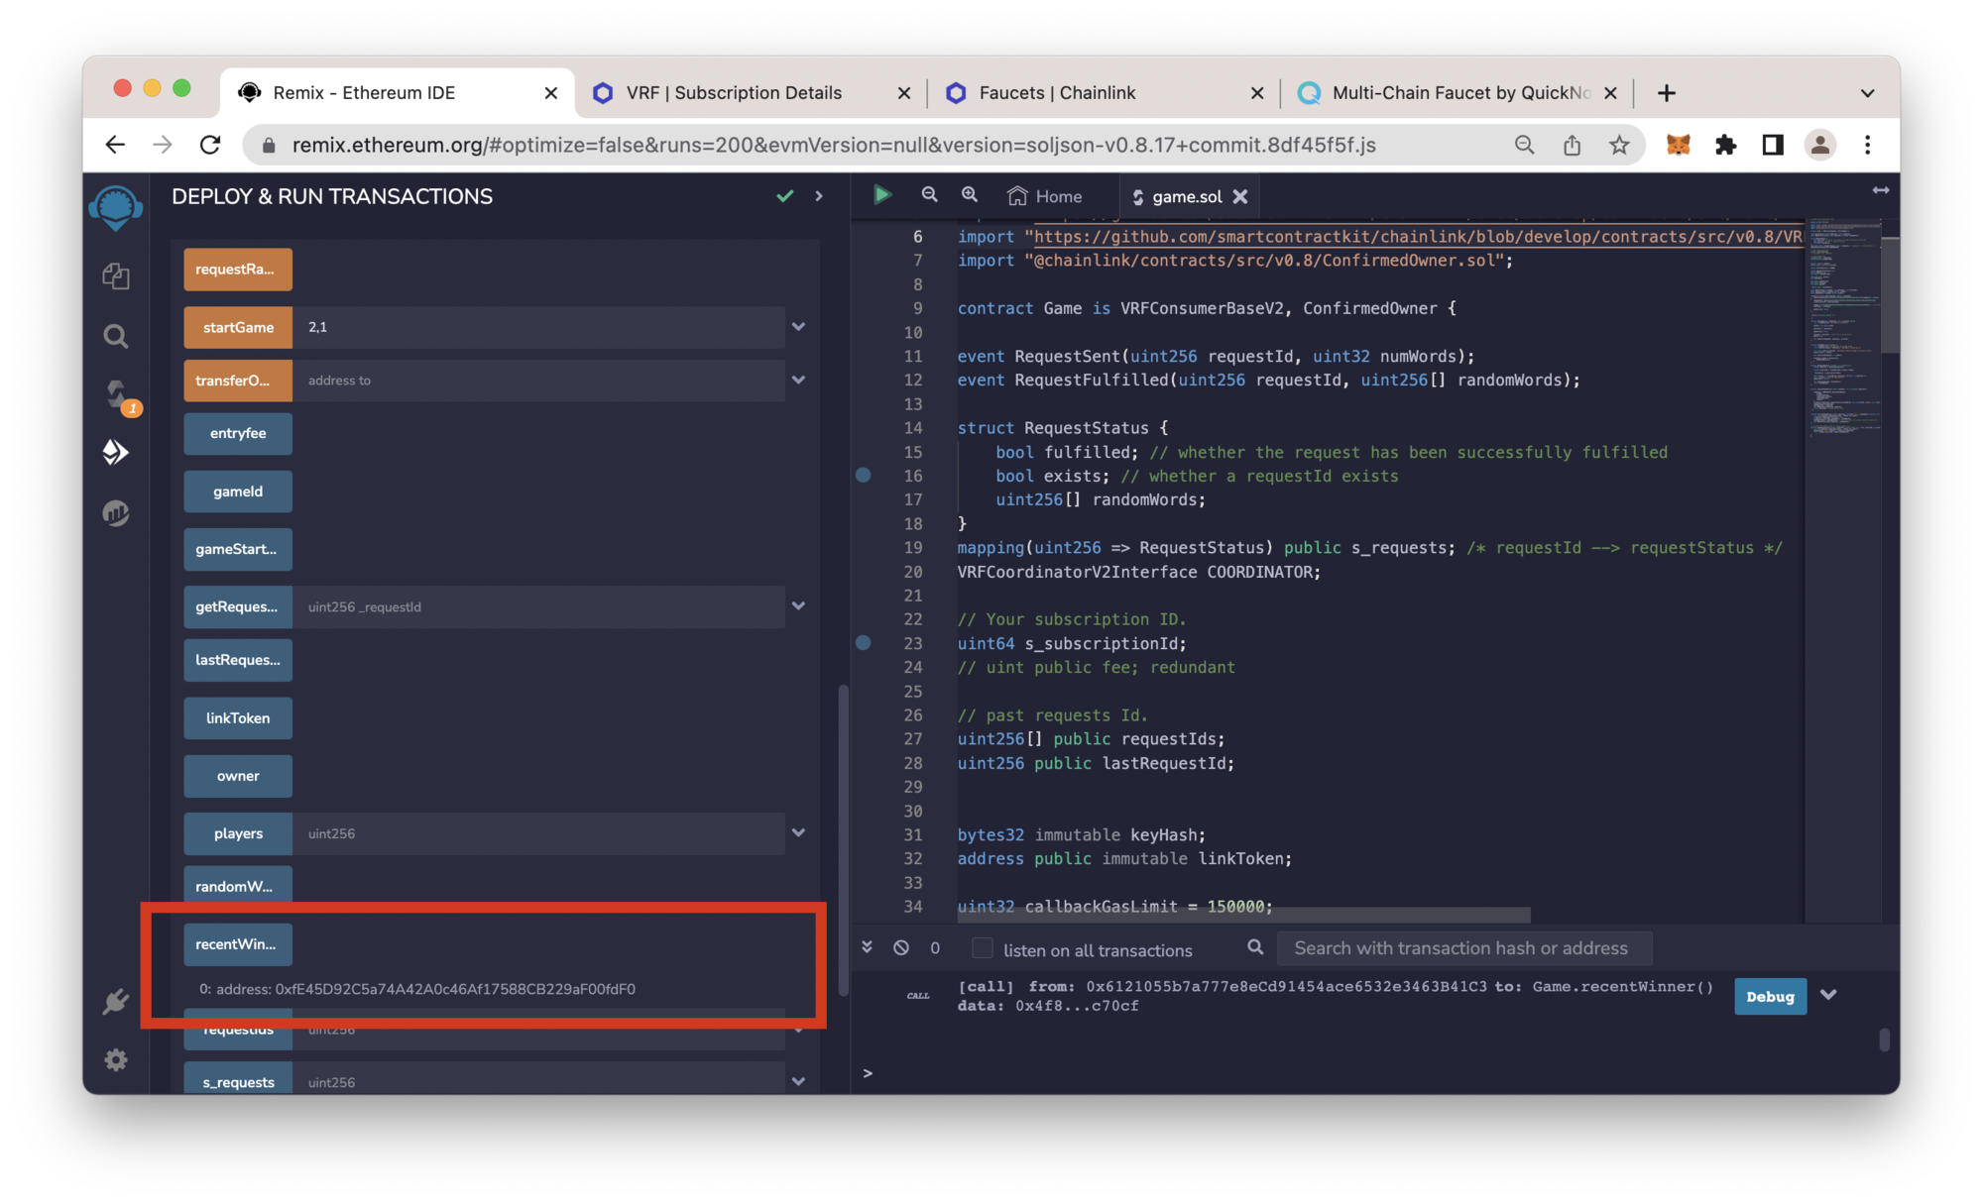Click the green run script play icon
Image resolution: width=1983 pixels, height=1204 pixels.
tap(881, 195)
